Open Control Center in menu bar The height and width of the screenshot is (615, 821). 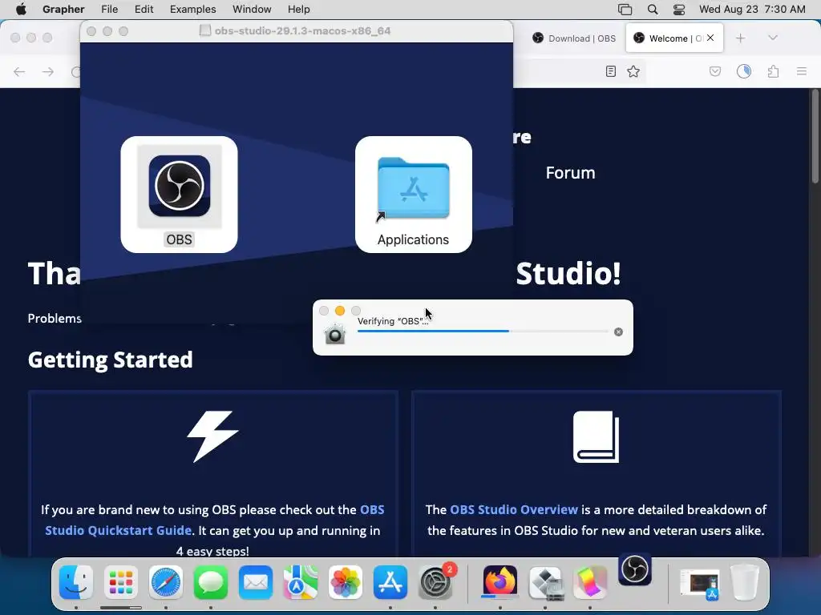679,10
